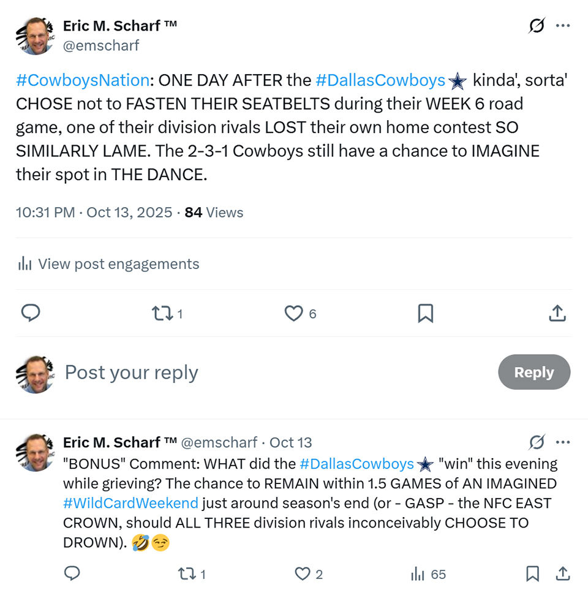Click the reply comment icon on main post
The height and width of the screenshot is (598, 588).
click(31, 314)
